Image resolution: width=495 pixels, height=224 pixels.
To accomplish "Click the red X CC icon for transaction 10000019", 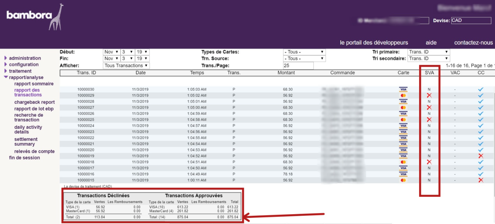I will tap(481, 156).
